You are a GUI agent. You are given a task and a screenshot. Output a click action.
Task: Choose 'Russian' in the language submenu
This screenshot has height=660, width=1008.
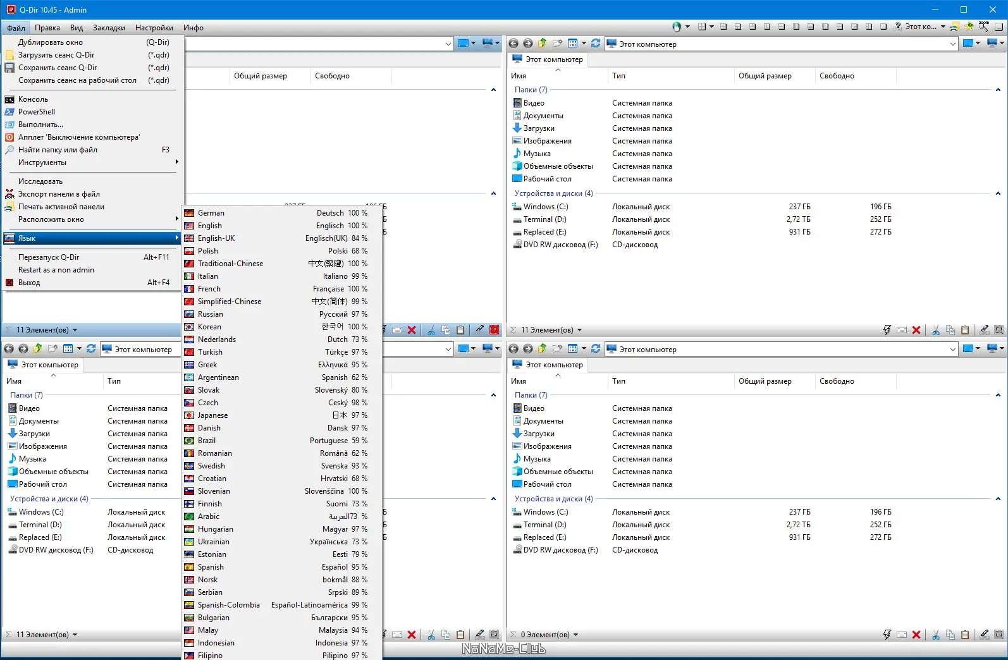282,314
